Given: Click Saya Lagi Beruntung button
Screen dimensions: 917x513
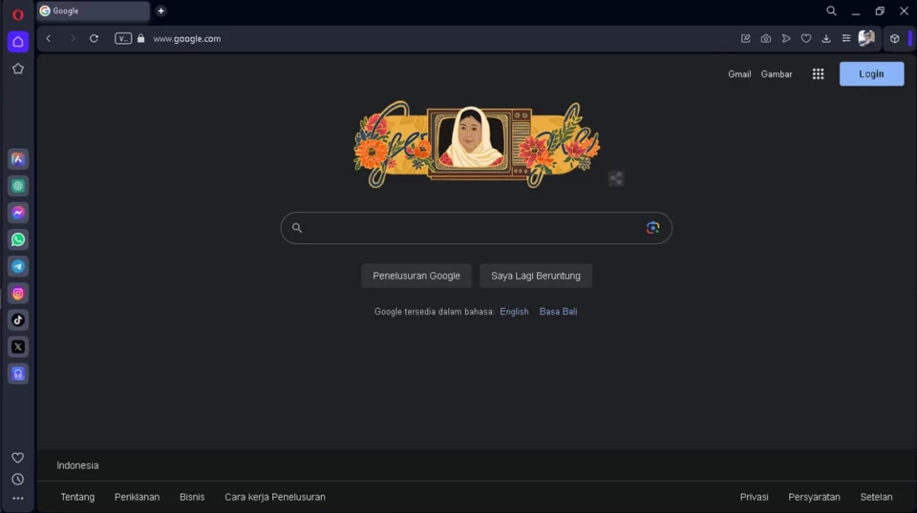Looking at the screenshot, I should (x=536, y=277).
